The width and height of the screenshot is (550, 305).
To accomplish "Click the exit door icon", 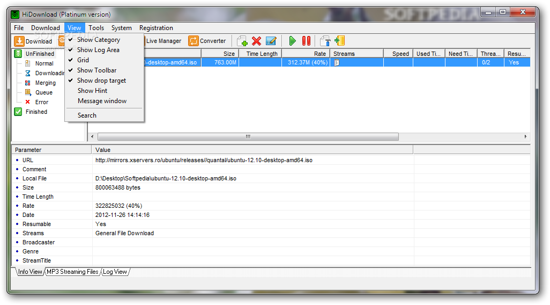I will 339,41.
